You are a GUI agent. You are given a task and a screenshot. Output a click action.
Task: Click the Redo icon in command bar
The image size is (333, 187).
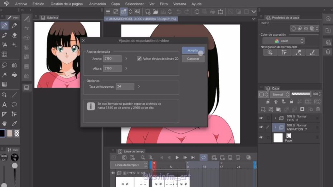187,12
